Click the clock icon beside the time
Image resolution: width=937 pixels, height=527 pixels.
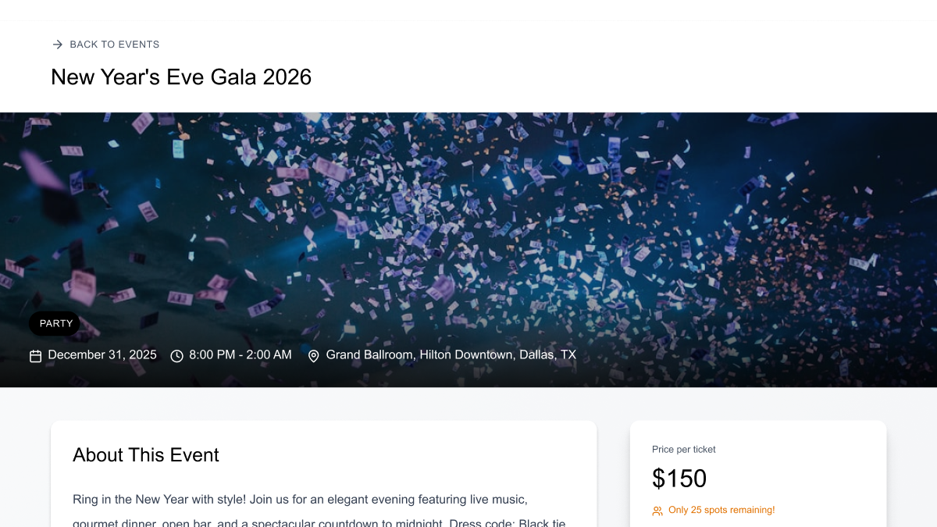pos(177,356)
